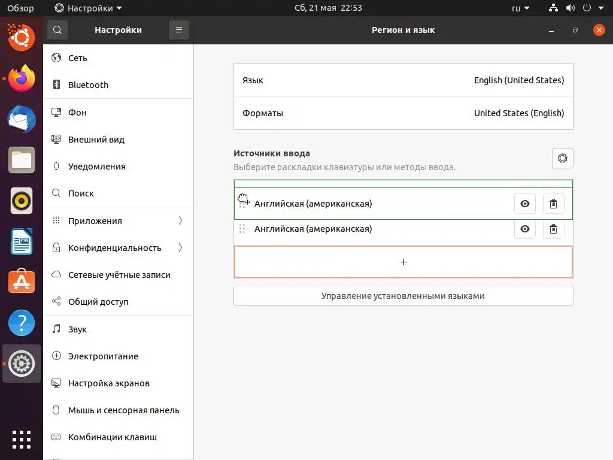Expand the Privacy settings submenu
This screenshot has width=613, height=460.
point(180,247)
